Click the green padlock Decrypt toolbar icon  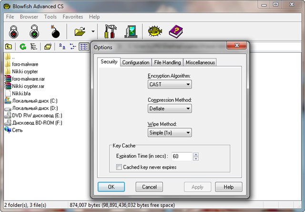[34, 31]
